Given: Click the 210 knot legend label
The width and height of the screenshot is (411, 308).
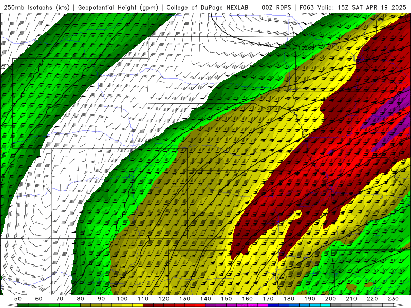Looking at the screenshot, I should (x=351, y=299).
